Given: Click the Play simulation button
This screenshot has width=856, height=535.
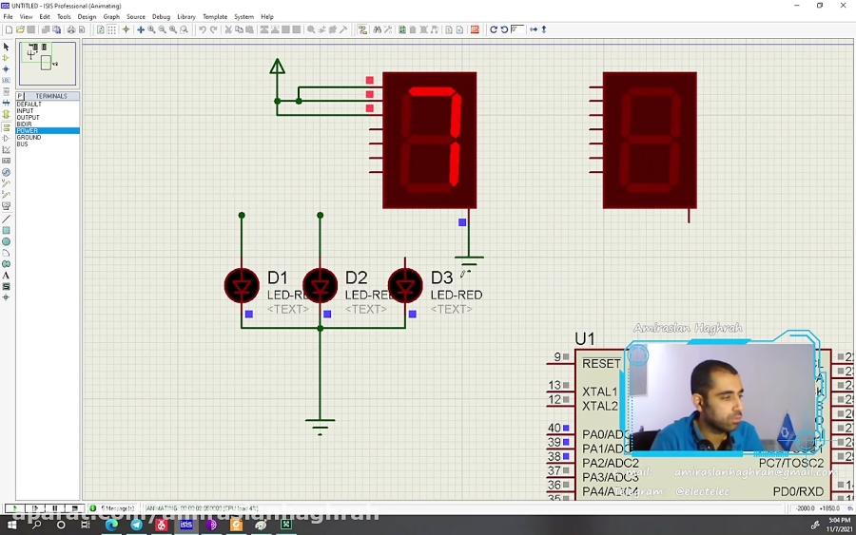Looking at the screenshot, I should (x=14, y=508).
